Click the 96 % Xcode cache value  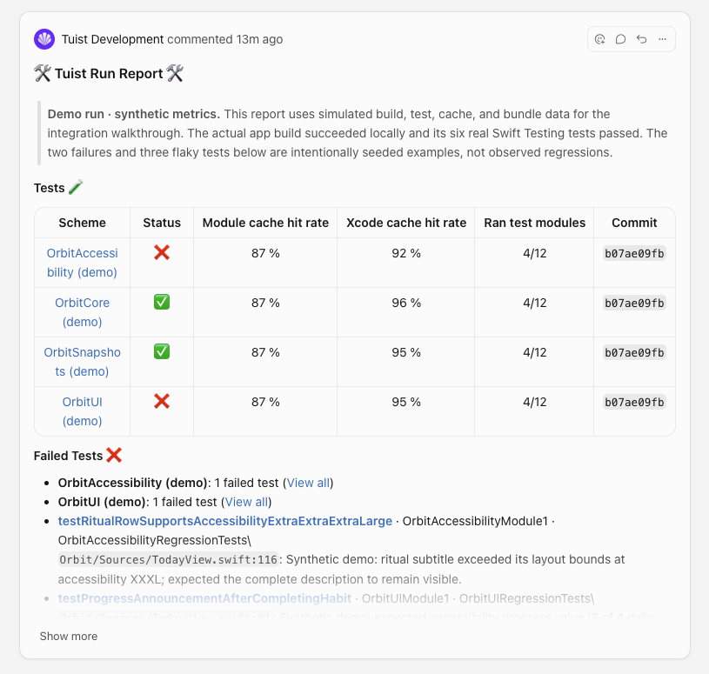tap(406, 303)
